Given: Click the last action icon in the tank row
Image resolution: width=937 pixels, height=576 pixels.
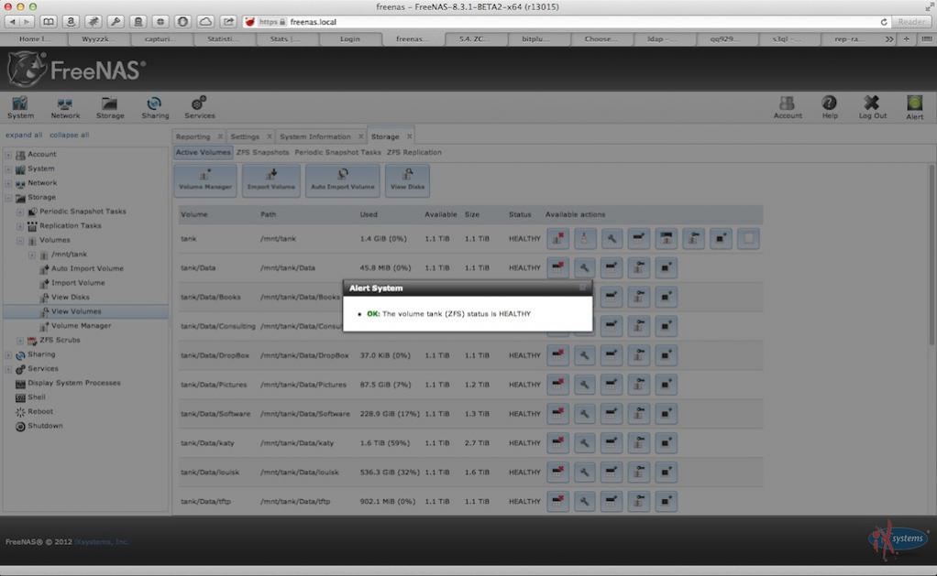Looking at the screenshot, I should point(748,239).
